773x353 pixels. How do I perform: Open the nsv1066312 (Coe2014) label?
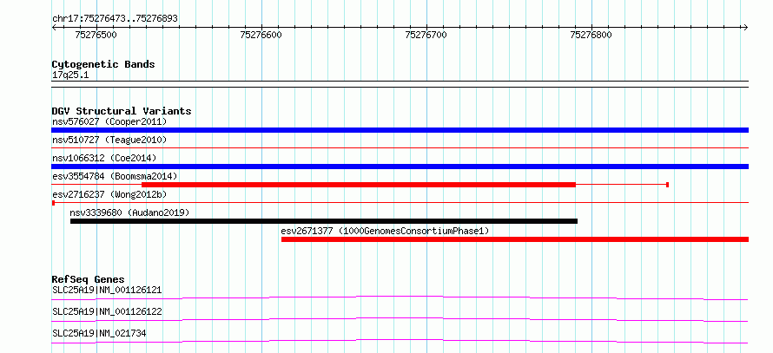104,158
